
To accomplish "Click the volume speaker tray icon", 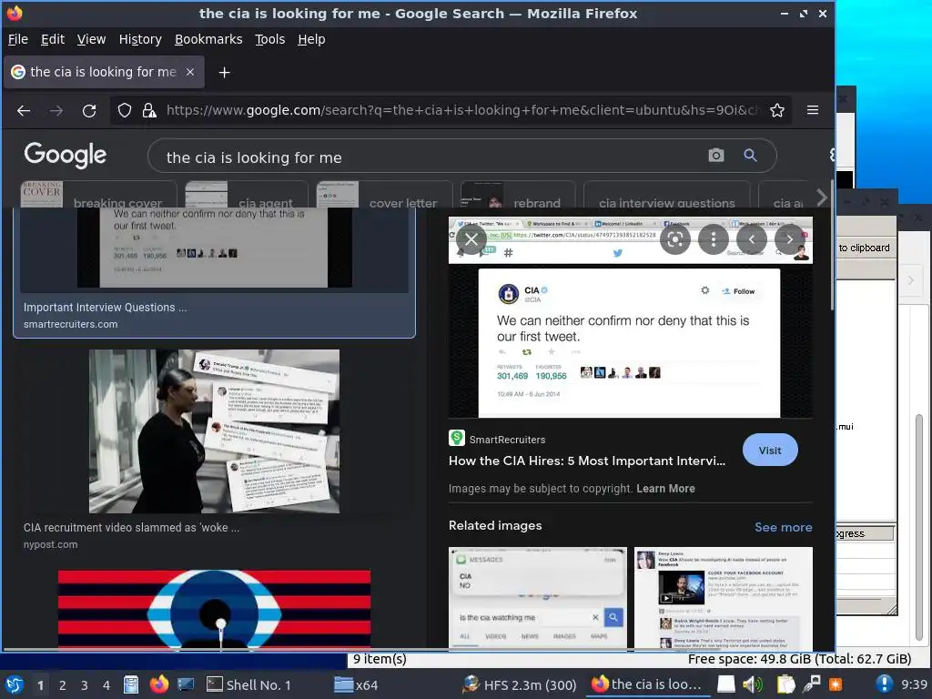I will coord(752,684).
